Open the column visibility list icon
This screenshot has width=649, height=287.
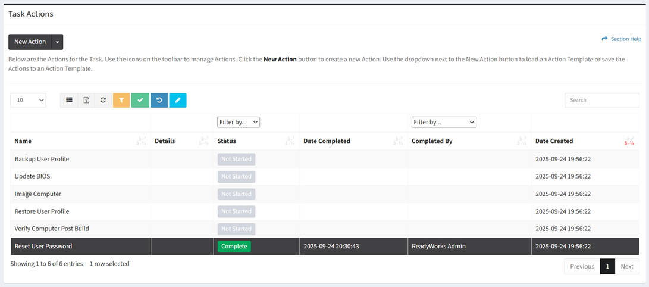point(69,101)
